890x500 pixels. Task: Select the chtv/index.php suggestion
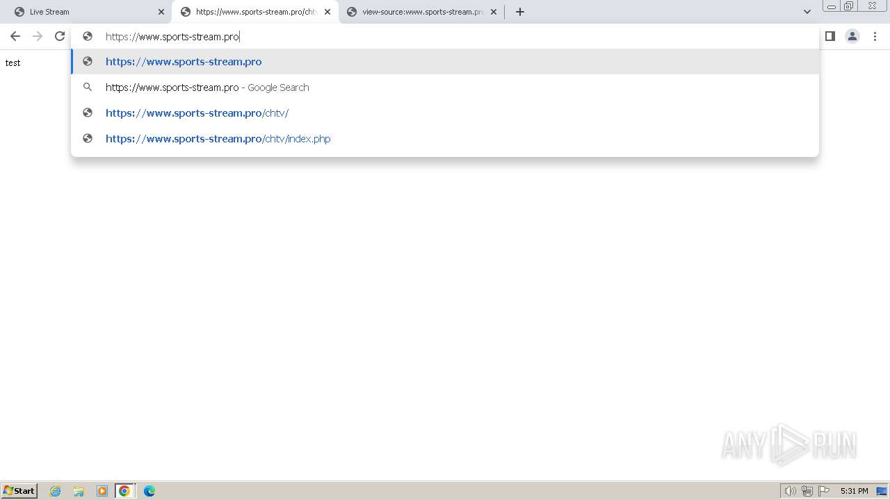(445, 139)
